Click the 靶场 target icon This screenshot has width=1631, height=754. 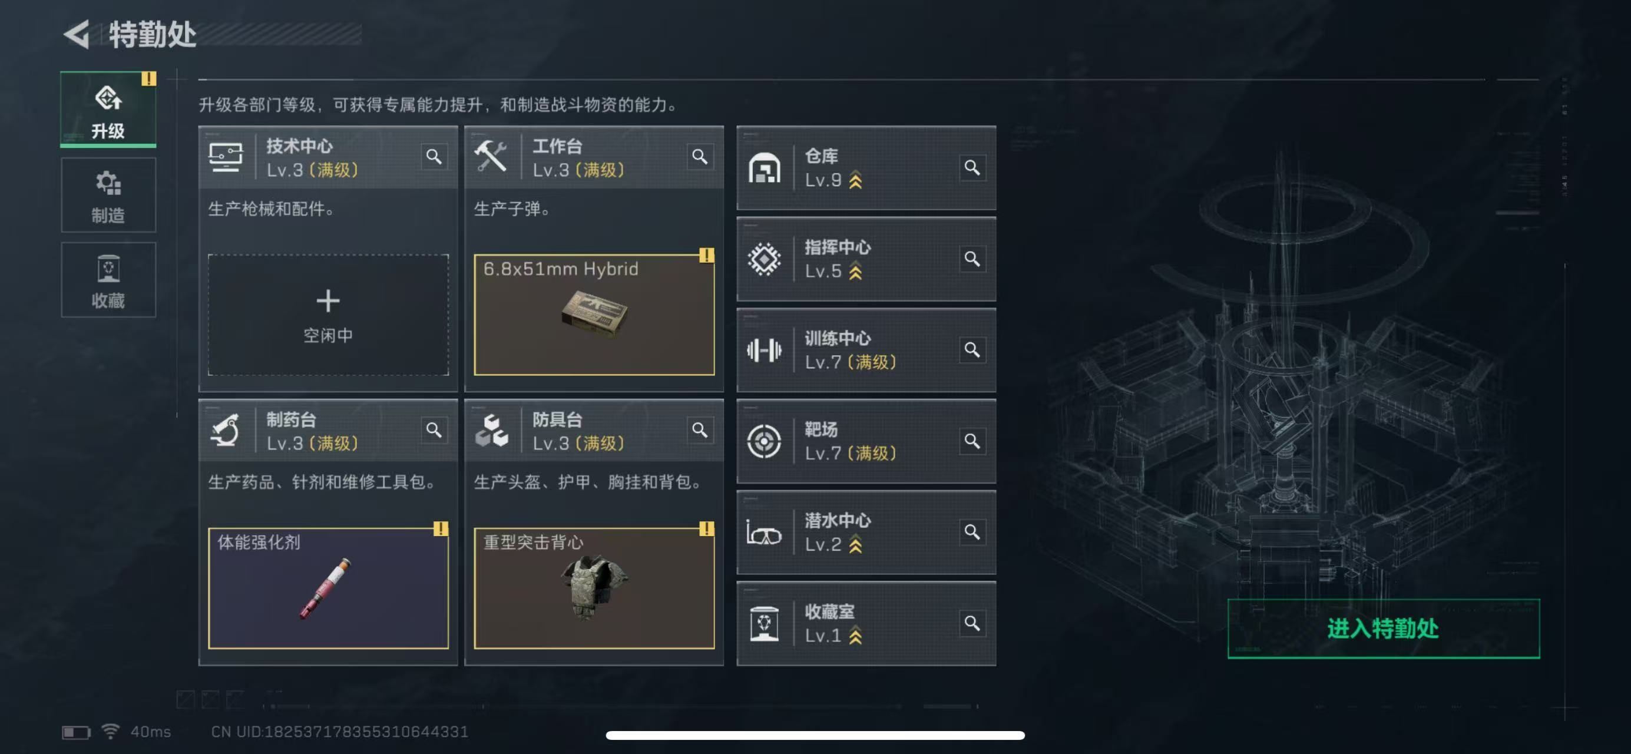pos(764,441)
